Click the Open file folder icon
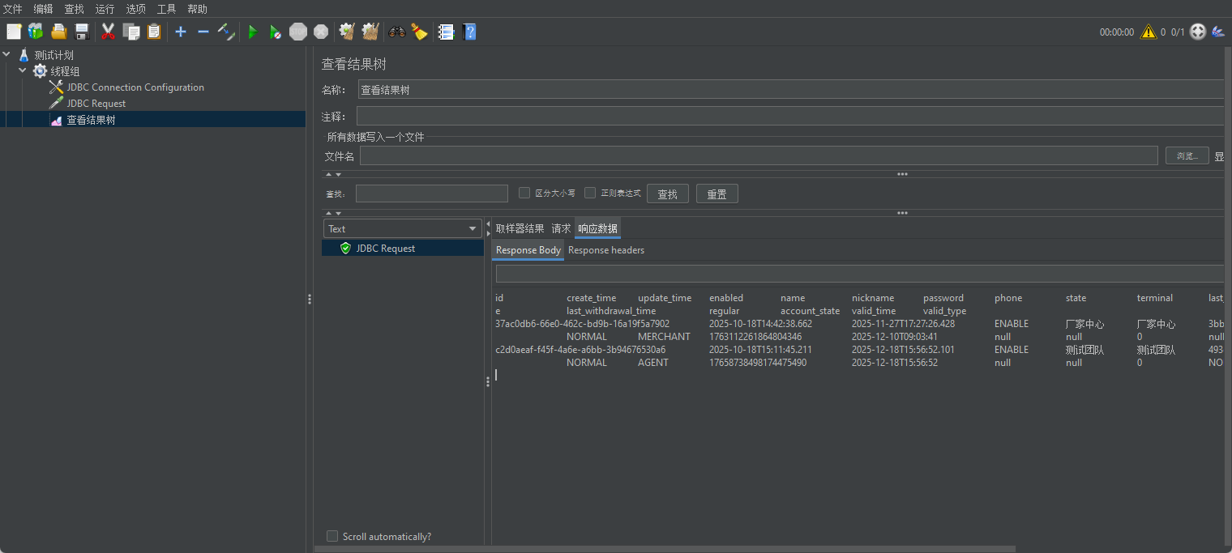1232x553 pixels. 59,32
